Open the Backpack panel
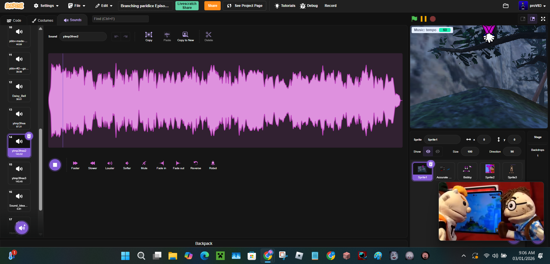Viewport: 550px width, 264px height. [204, 243]
